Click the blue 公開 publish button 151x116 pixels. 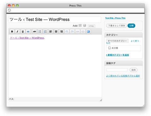(x=131, y=26)
